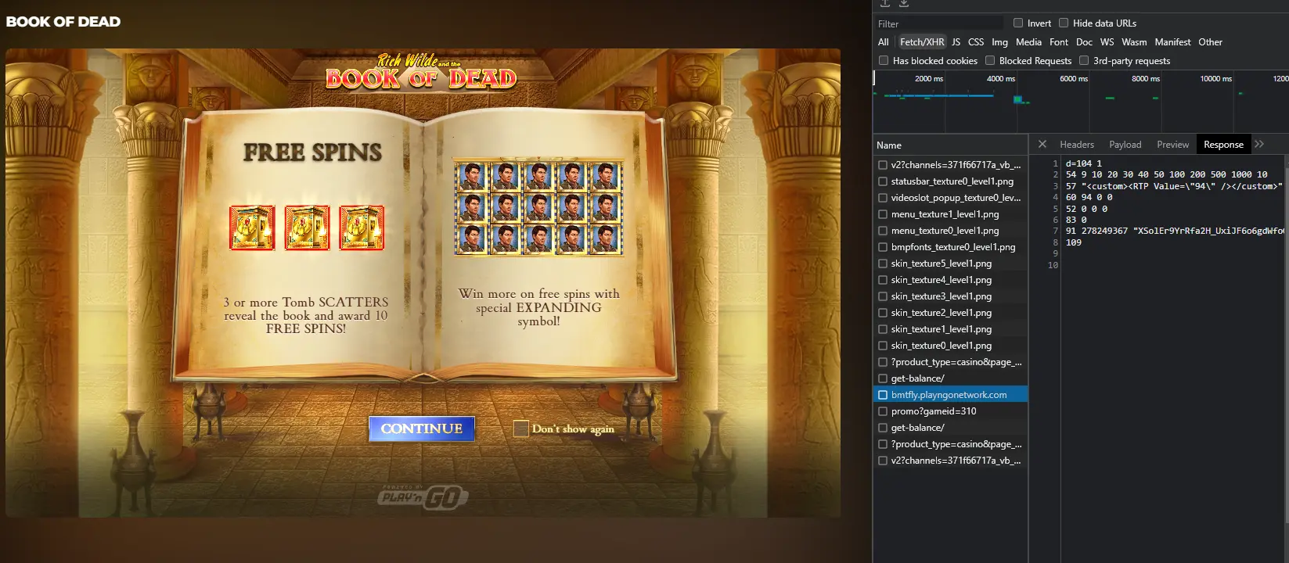The image size is (1289, 563).
Task: Click response line starting with 57 RTP Value
Action: [1174, 186]
